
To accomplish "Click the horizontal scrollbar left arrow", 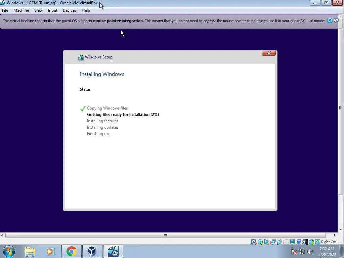I will click(x=2, y=235).
